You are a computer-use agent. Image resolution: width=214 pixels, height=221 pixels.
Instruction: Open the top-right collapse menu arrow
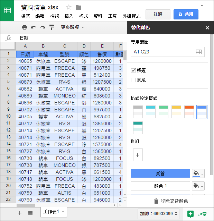[202, 6]
